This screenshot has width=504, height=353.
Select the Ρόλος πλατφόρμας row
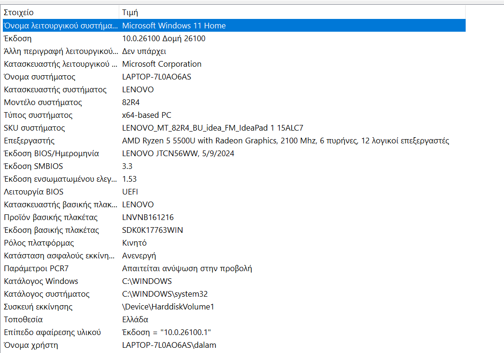pos(234,243)
